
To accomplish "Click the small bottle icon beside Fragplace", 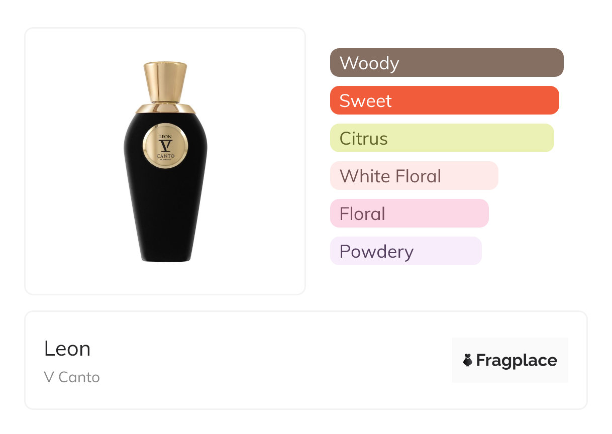I will tap(468, 360).
